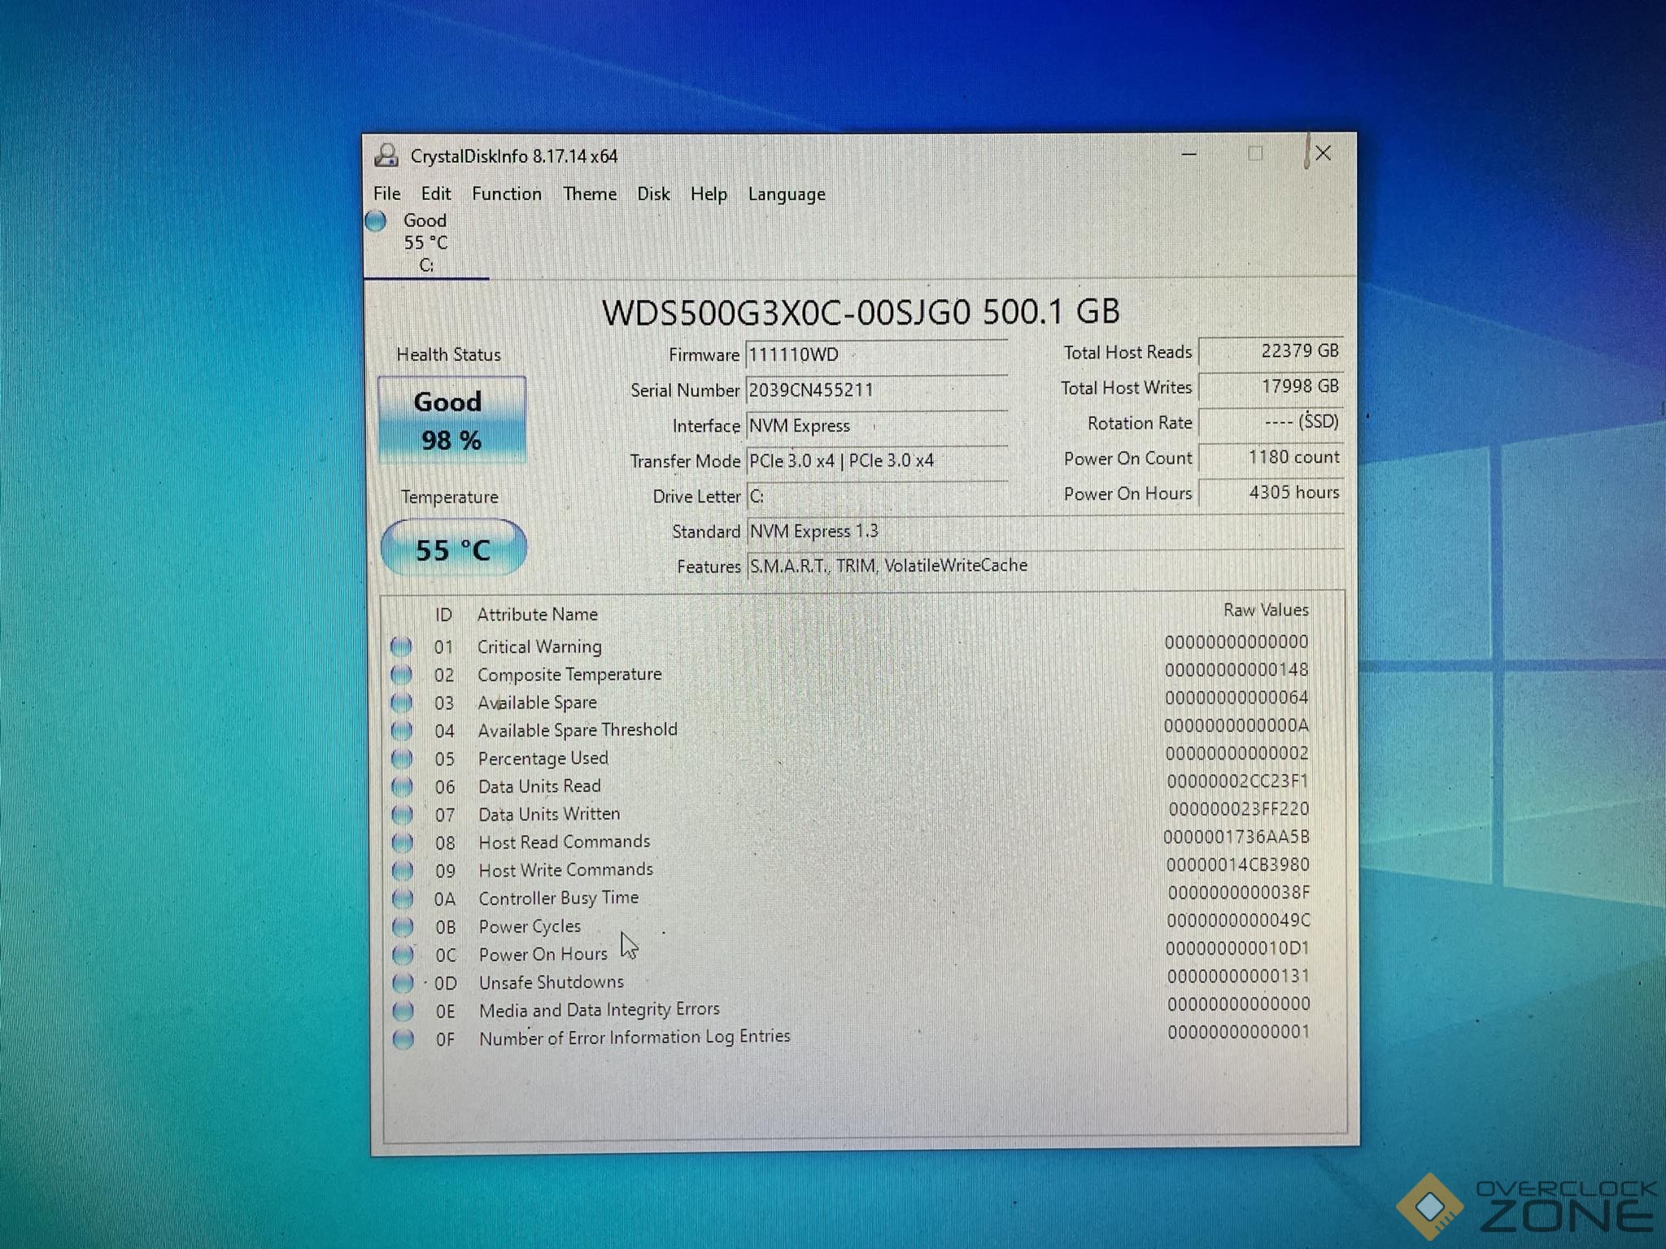Click status icon of 0C Power On Hours row

[403, 955]
